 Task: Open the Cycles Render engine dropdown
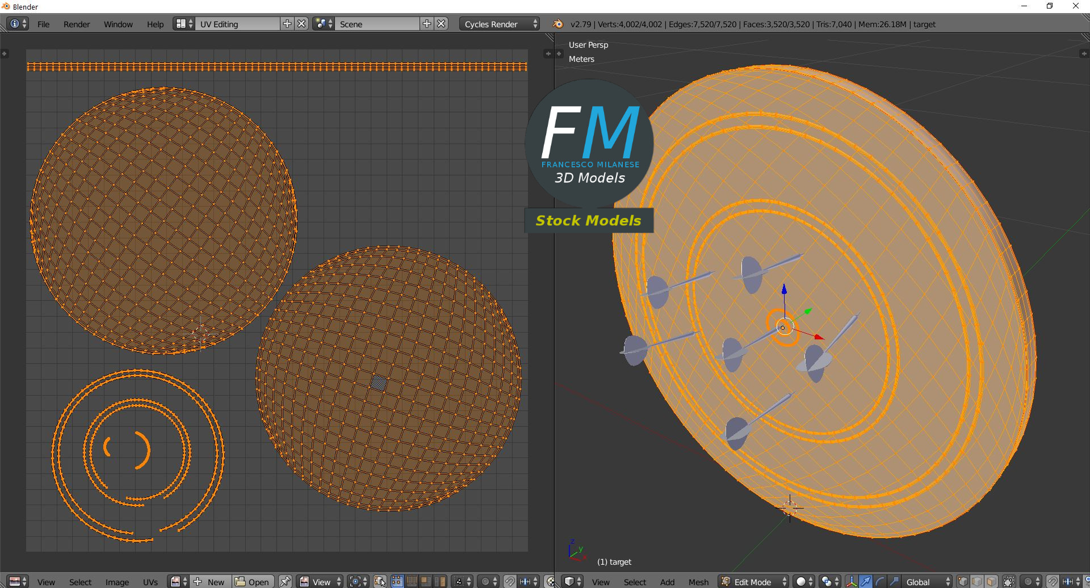[499, 24]
